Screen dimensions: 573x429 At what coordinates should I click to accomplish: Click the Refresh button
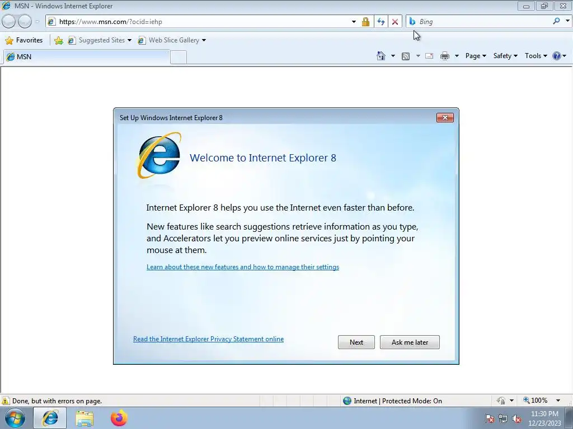click(x=381, y=22)
